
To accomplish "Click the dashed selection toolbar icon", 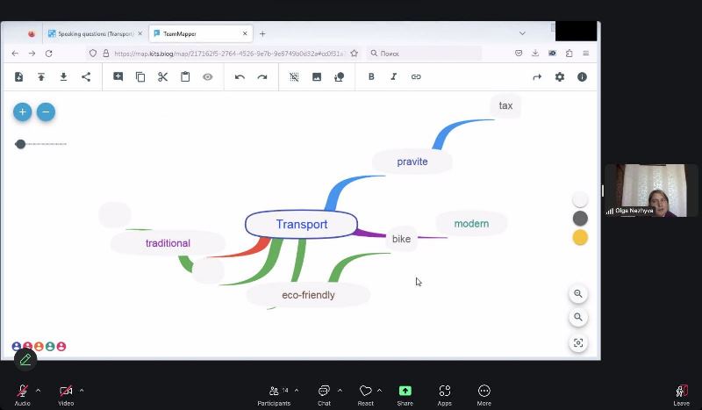I will (294, 77).
